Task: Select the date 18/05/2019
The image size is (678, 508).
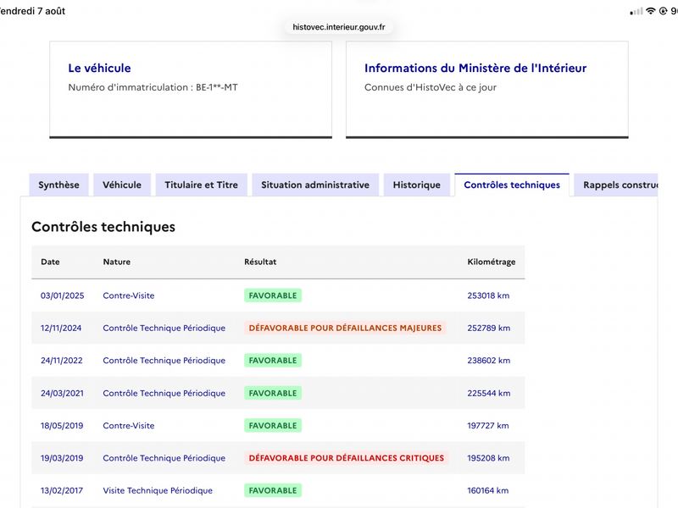Action: pos(62,426)
